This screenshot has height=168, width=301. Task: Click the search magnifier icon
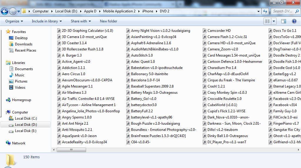[297, 11]
